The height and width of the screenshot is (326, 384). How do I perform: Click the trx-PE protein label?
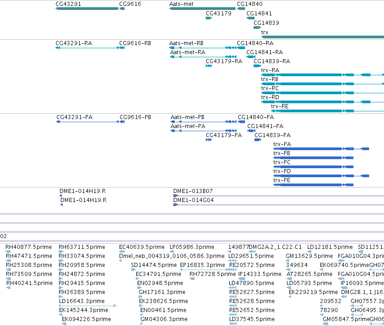(282, 181)
